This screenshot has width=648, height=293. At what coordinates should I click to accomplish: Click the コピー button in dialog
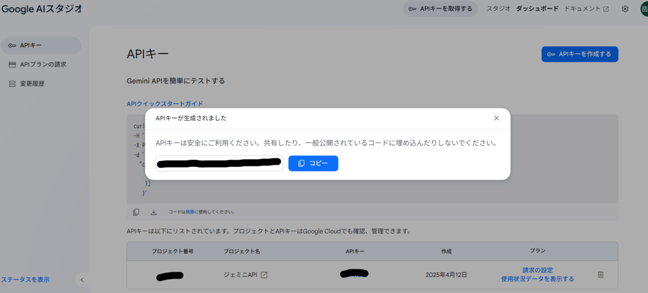(x=313, y=163)
